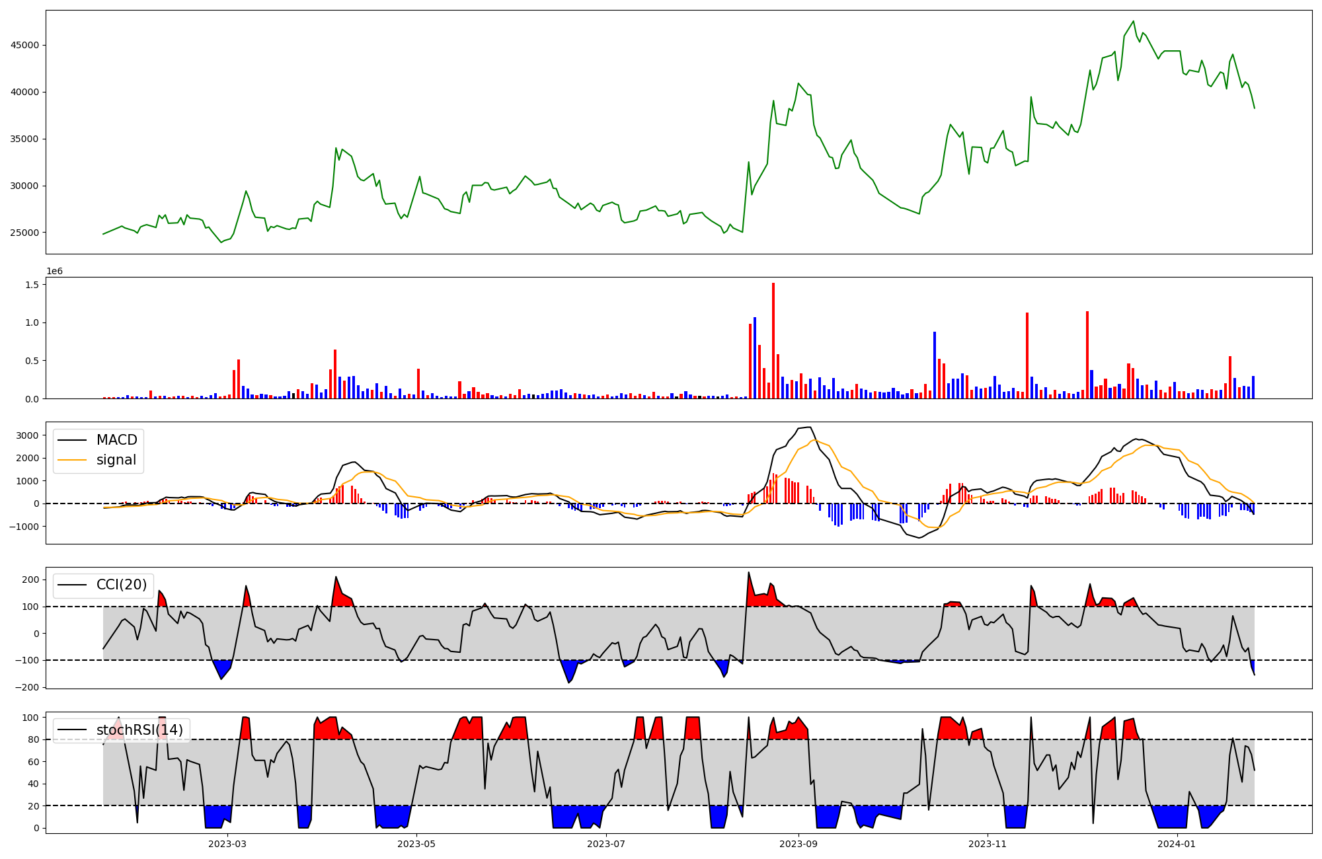Image resolution: width=1322 pixels, height=859 pixels.
Task: Click the 25000 price axis label
Action: [x=24, y=233]
